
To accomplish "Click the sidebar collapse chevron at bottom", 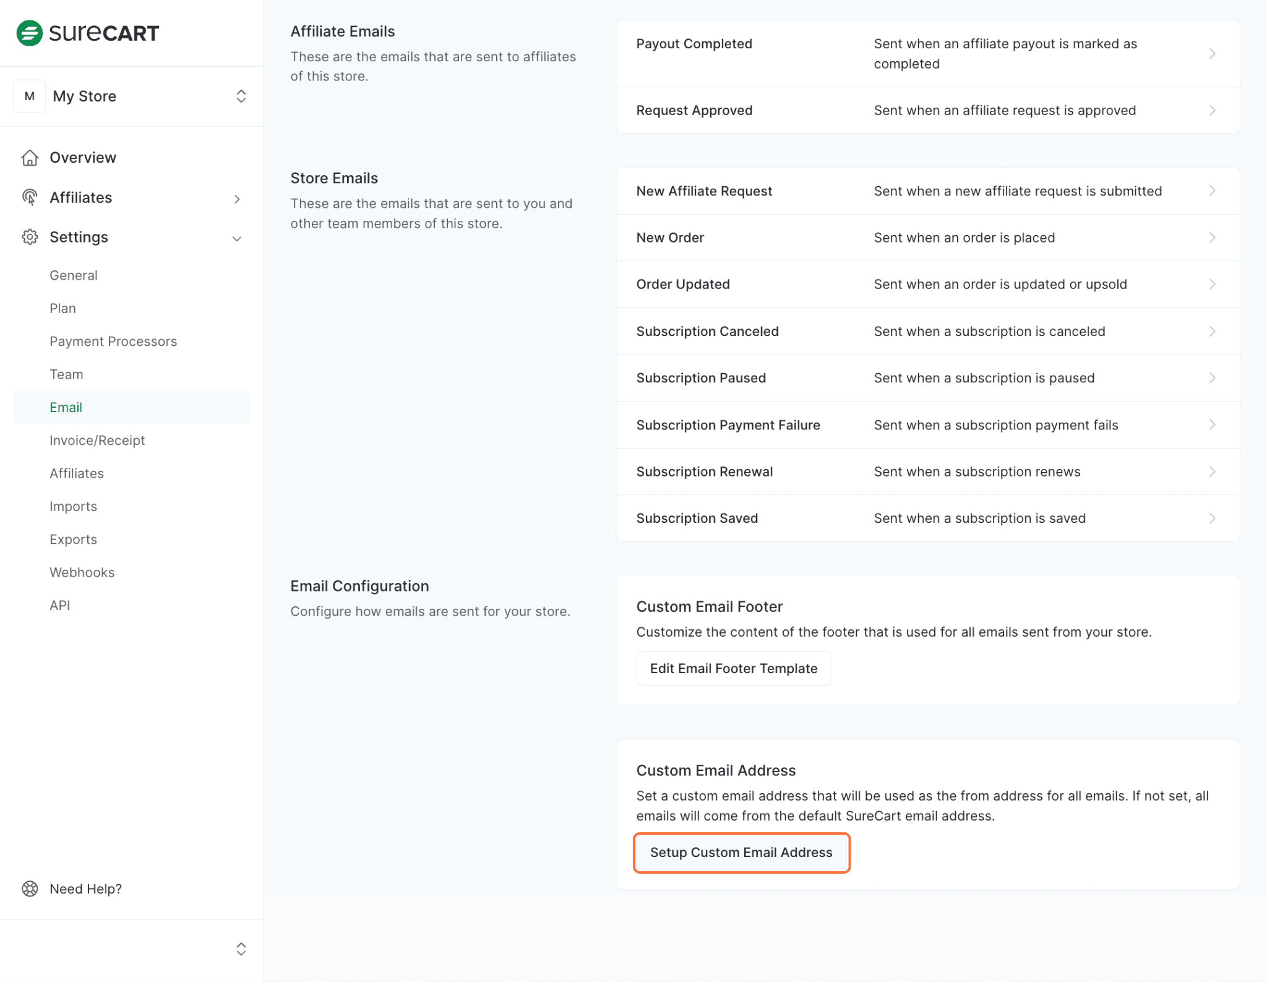I will coord(241,948).
